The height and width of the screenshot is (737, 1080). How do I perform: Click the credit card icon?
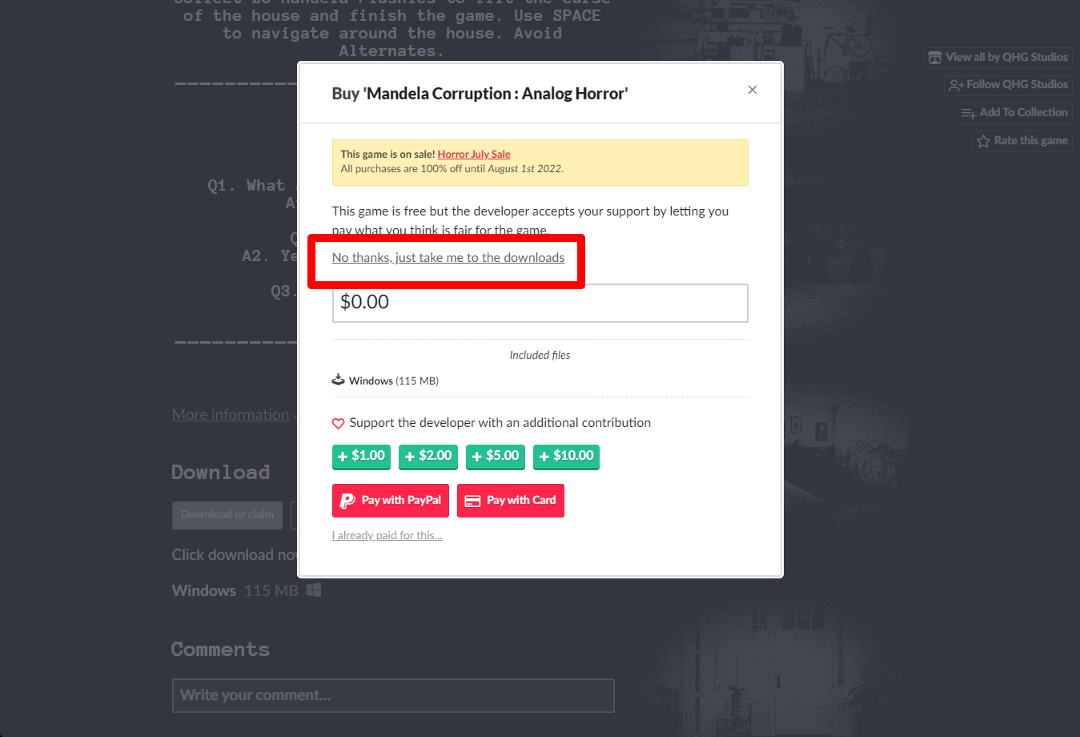click(x=472, y=501)
